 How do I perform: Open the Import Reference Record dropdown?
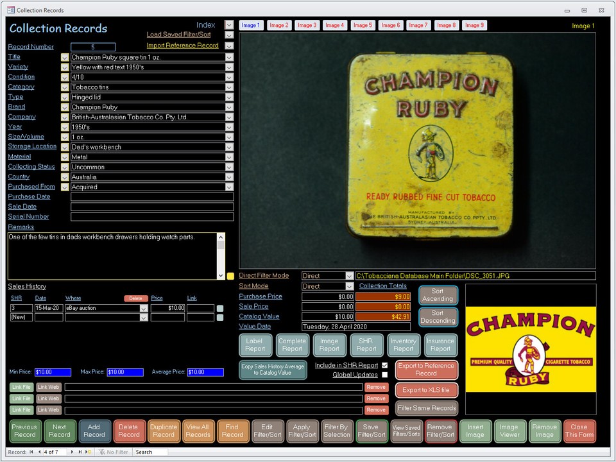(x=229, y=46)
